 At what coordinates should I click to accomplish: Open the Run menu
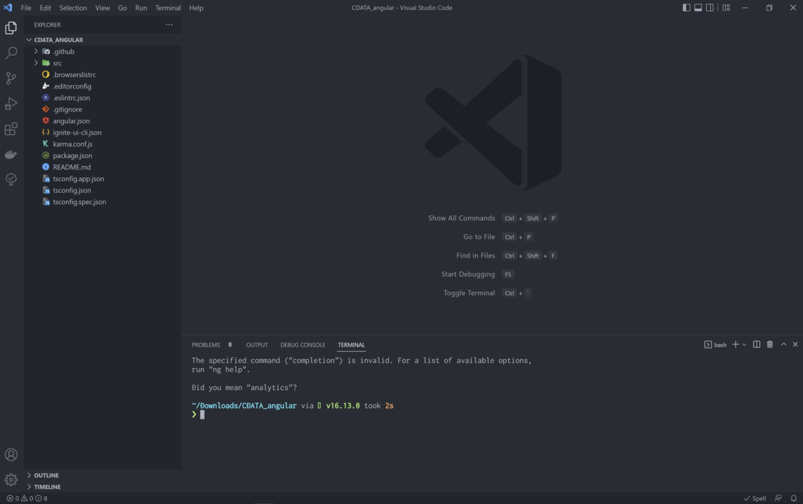[x=141, y=8]
